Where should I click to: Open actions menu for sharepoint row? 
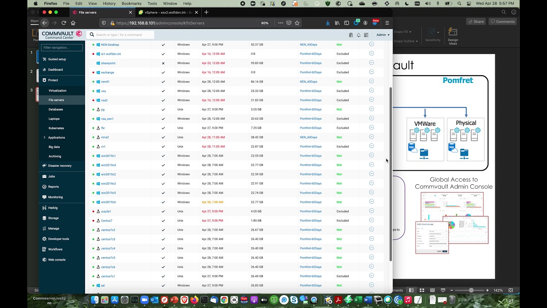pyautogui.click(x=371, y=63)
